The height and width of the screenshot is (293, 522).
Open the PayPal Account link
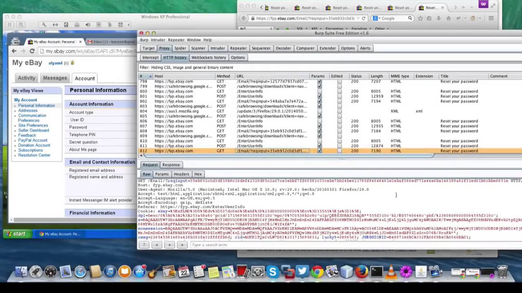[33, 140]
